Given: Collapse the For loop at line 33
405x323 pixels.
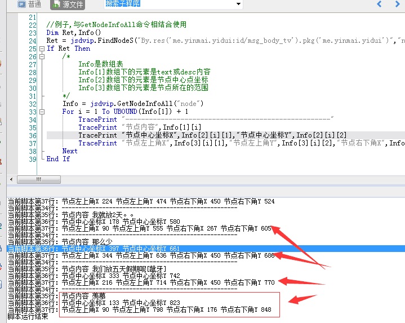Looking at the screenshot, I should pos(41,112).
